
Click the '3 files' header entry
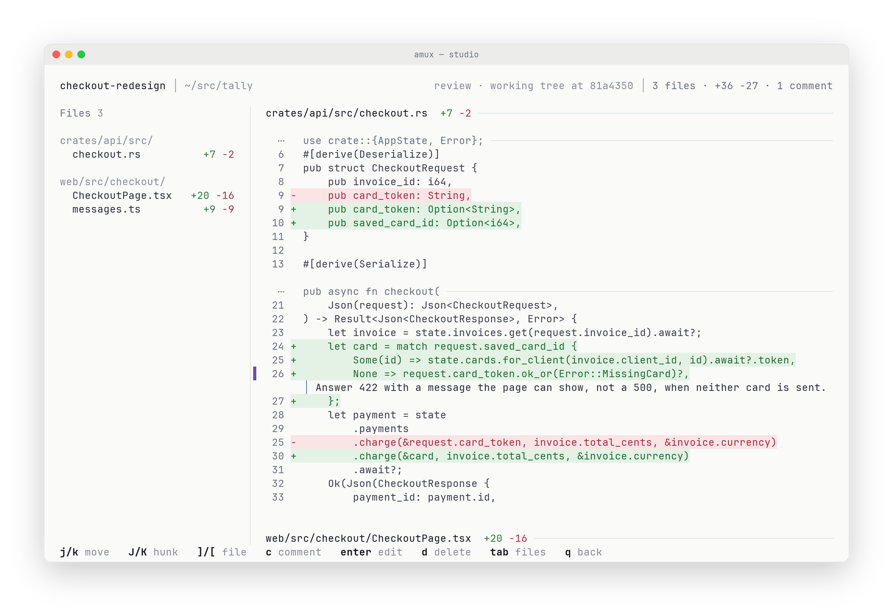tap(674, 86)
